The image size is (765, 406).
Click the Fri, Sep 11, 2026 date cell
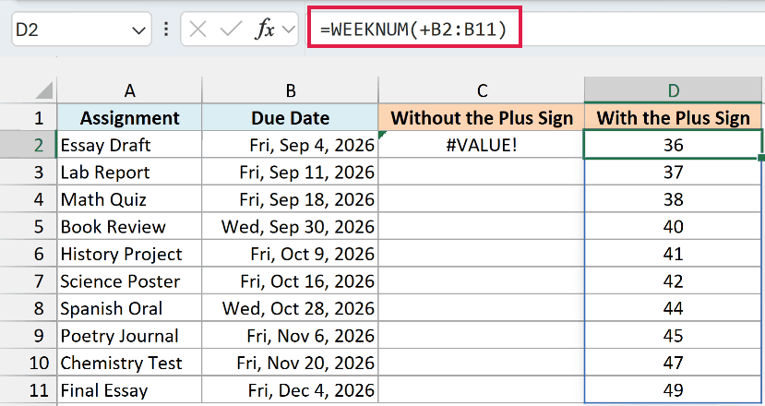click(x=291, y=173)
